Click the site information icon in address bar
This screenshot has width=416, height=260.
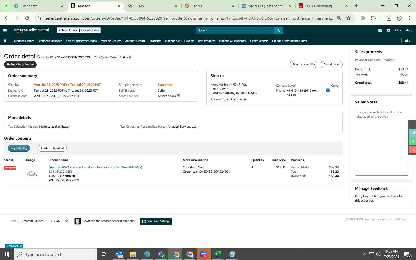pyautogui.click(x=40, y=18)
